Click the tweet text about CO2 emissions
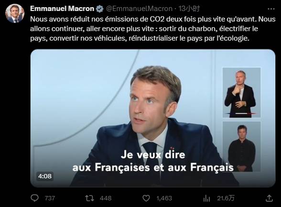 [x=153, y=29]
